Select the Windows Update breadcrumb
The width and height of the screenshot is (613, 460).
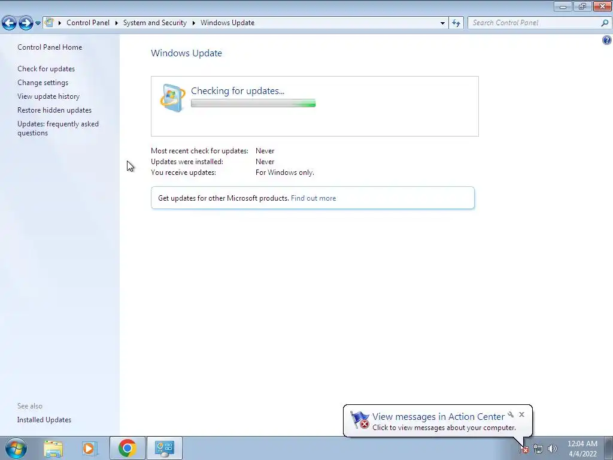tap(227, 23)
